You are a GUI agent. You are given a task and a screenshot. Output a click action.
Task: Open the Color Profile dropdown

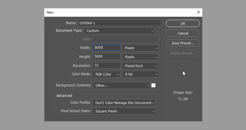(124, 103)
